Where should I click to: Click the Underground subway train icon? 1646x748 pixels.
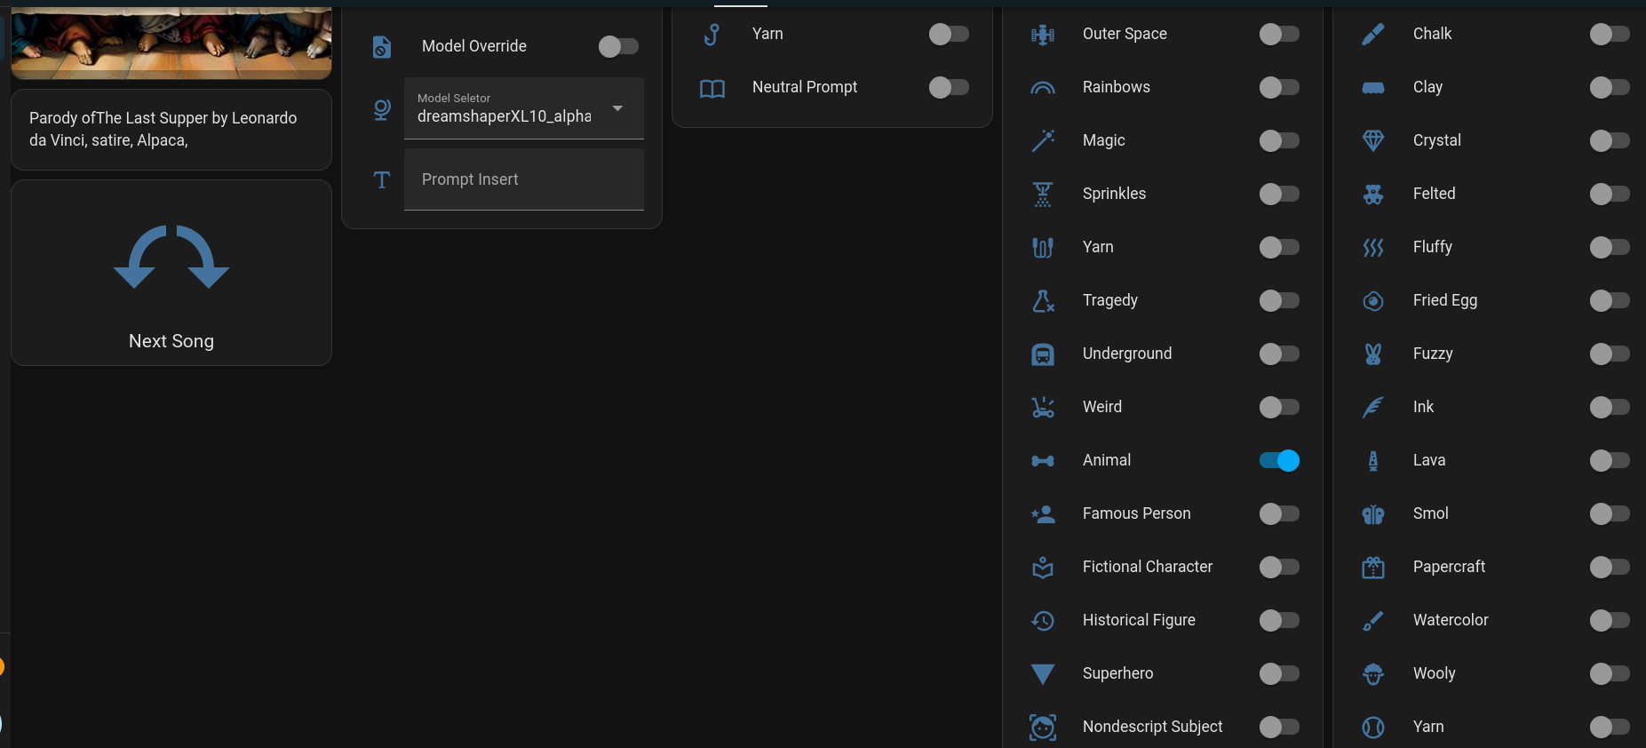coord(1043,354)
